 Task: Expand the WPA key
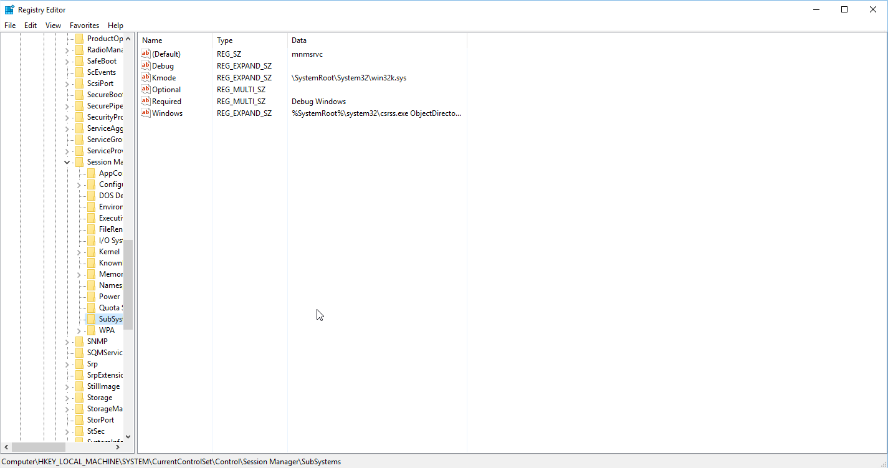click(x=79, y=330)
